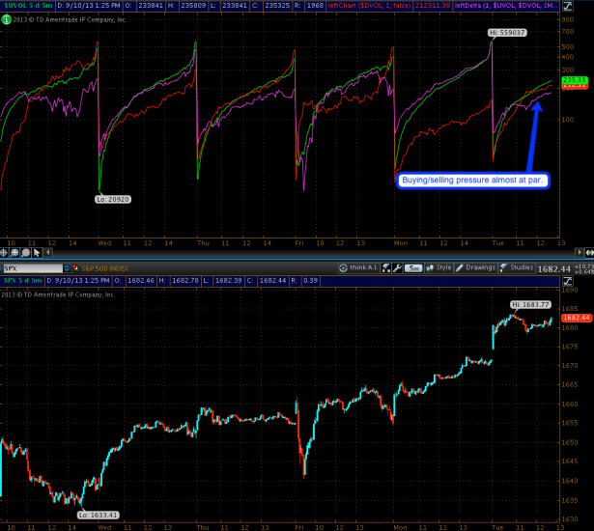
Task: Select the crosshair cursor tool below upper chart
Action: (4, 253)
